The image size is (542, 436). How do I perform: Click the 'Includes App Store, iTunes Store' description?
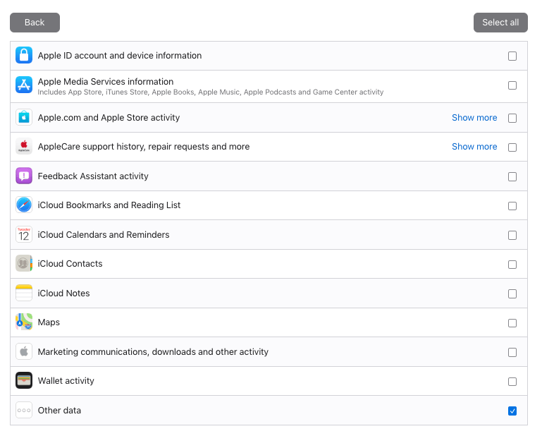click(x=211, y=92)
